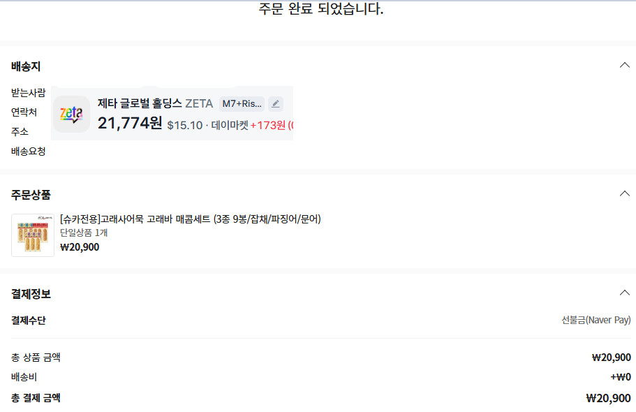Open the 고래사어묵 고래바 매콤세트 product title
Screen dimensions: 636x412
pyautogui.click(x=190, y=219)
